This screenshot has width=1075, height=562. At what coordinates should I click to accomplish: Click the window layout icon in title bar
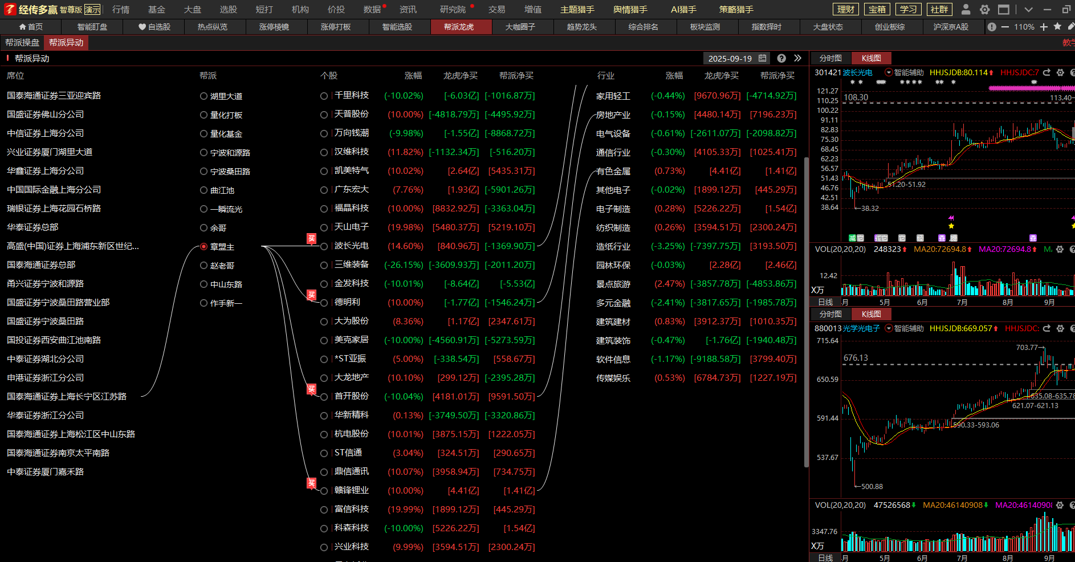click(x=1004, y=9)
